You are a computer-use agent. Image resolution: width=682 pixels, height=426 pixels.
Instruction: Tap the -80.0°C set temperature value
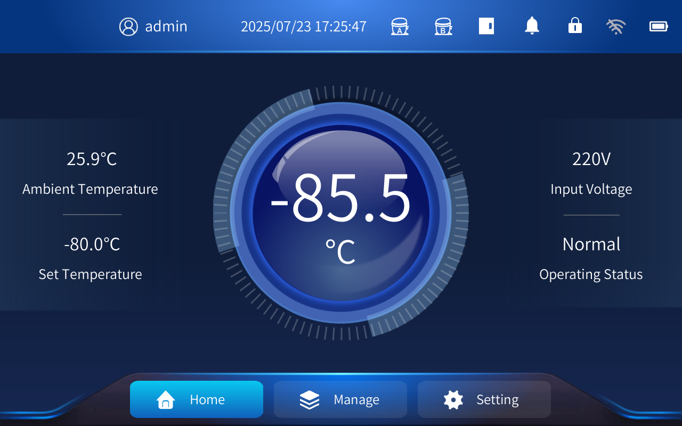pos(92,244)
